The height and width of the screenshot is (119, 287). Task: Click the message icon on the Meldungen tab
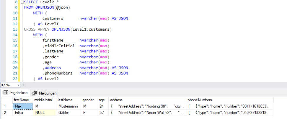[x=35, y=93]
